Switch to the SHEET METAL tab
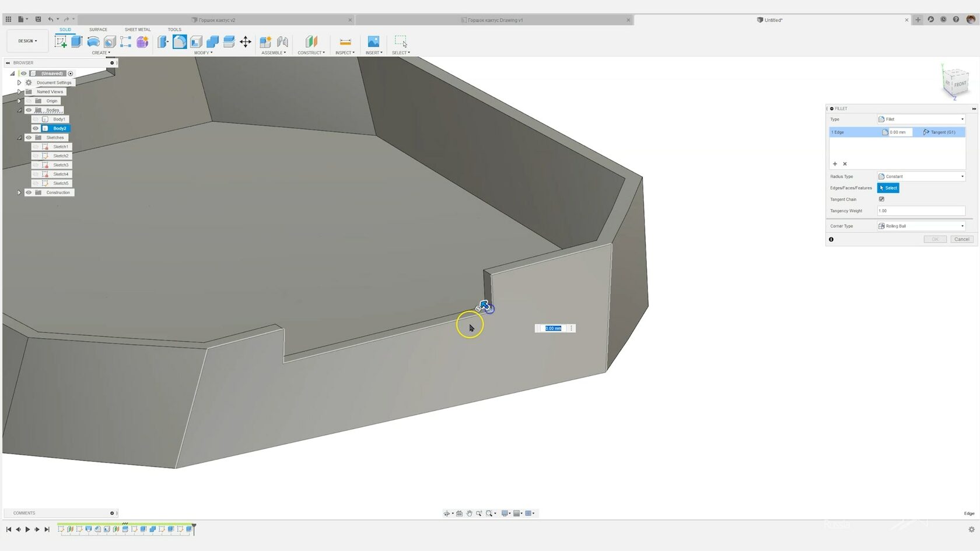The height and width of the screenshot is (551, 980). [138, 29]
